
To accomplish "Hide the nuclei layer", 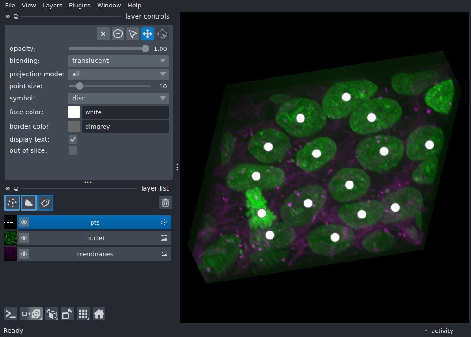I will (24, 238).
